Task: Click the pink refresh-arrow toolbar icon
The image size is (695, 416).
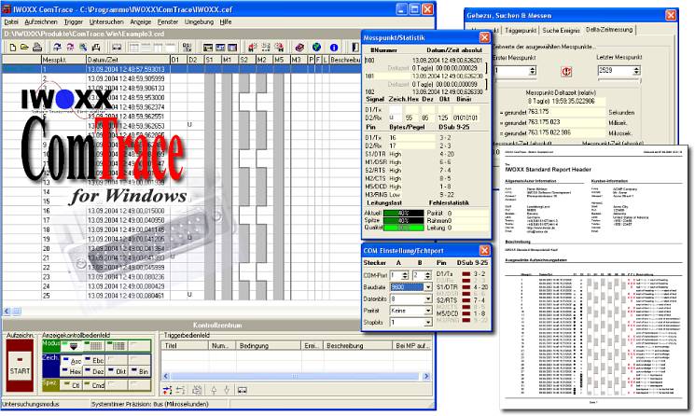Action: [70, 47]
